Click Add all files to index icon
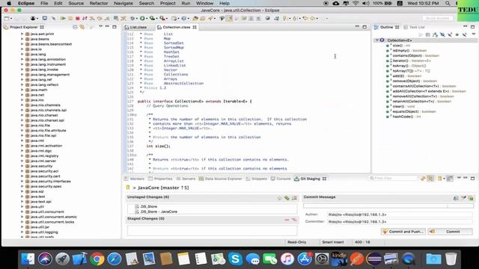The width and height of the screenshot is (479, 269). point(287,198)
